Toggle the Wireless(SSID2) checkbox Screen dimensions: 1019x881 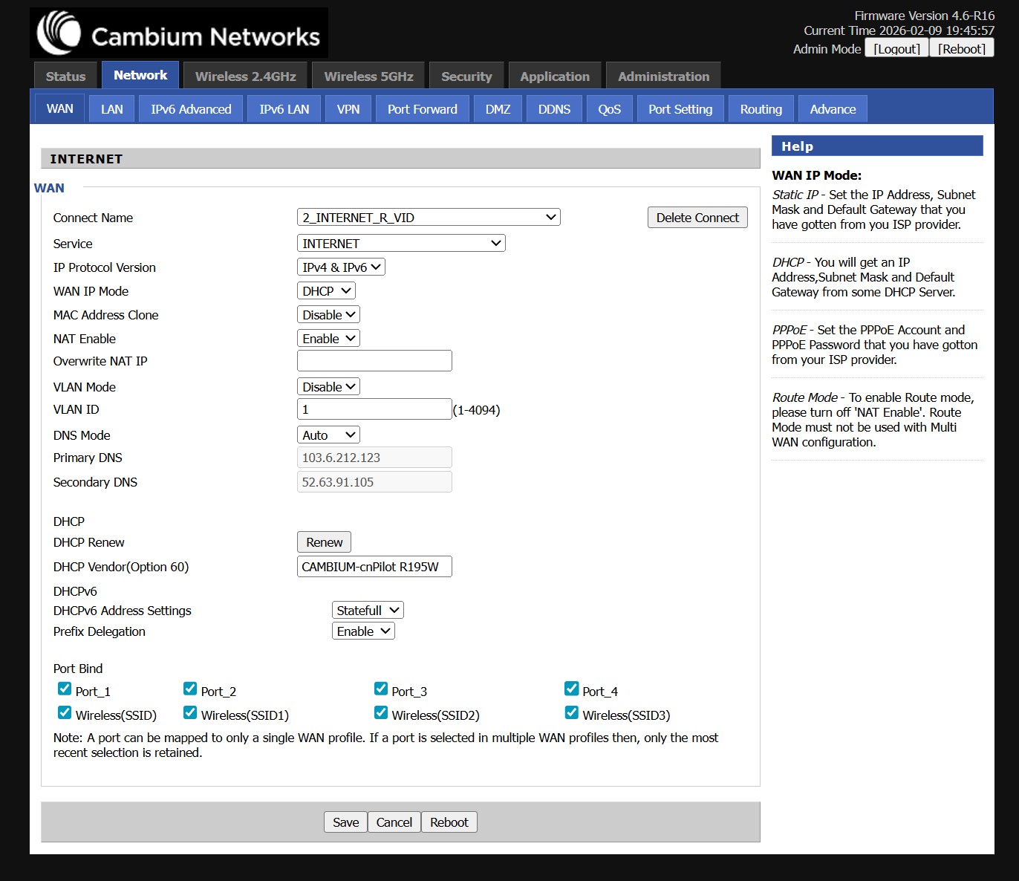[381, 712]
